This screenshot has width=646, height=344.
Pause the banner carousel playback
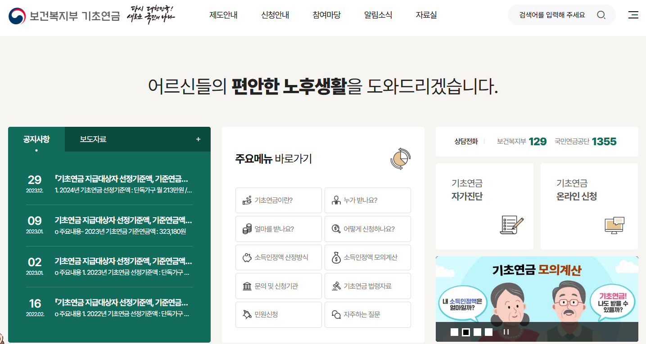click(506, 331)
